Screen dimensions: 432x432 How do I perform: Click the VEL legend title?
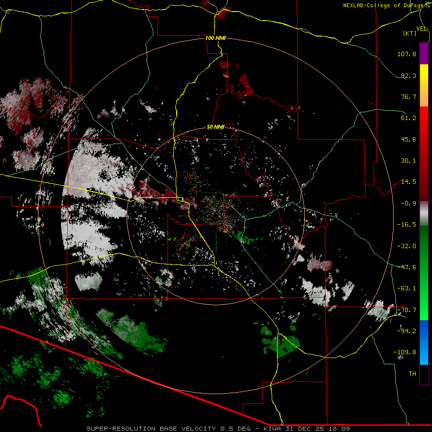(x=421, y=29)
